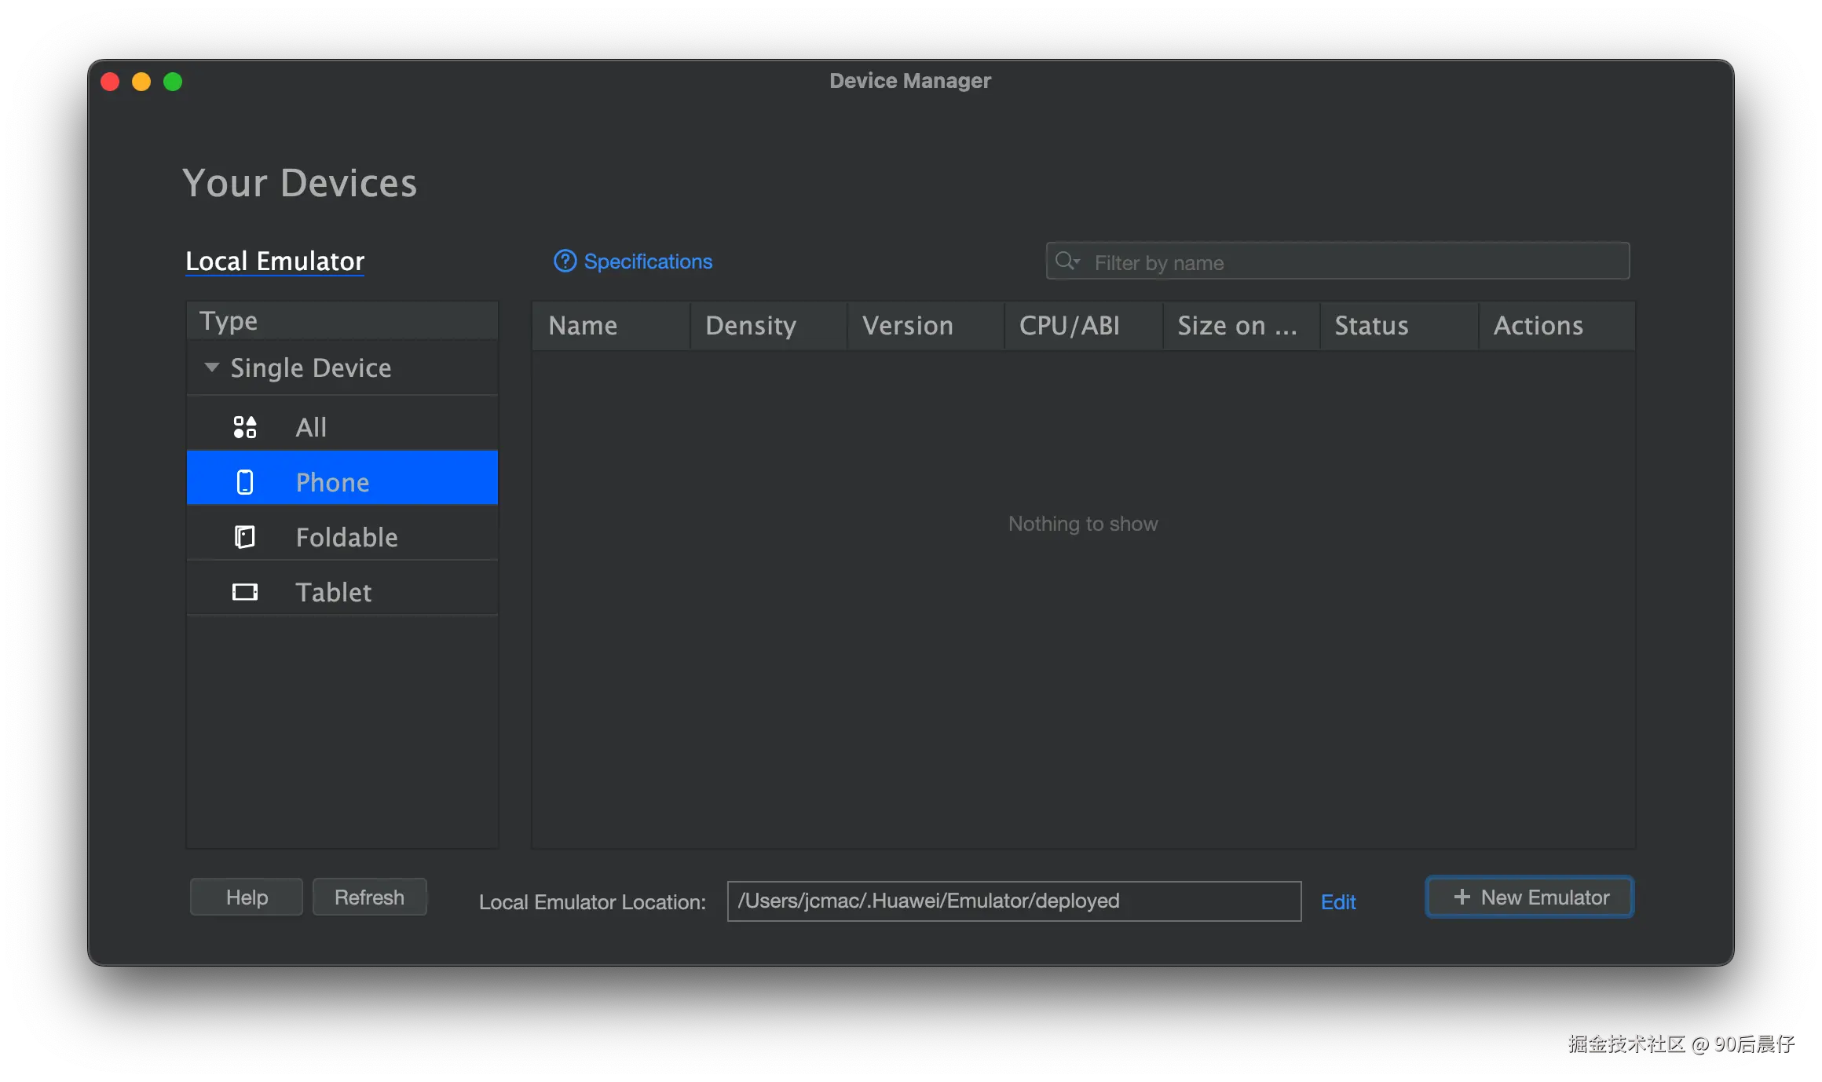Minimize the Device Manager window
The height and width of the screenshot is (1082, 1822).
[x=141, y=82]
